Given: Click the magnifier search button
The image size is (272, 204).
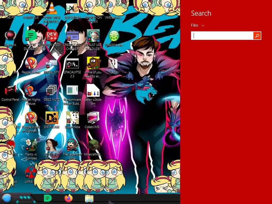Looking at the screenshot, I should pos(257,36).
